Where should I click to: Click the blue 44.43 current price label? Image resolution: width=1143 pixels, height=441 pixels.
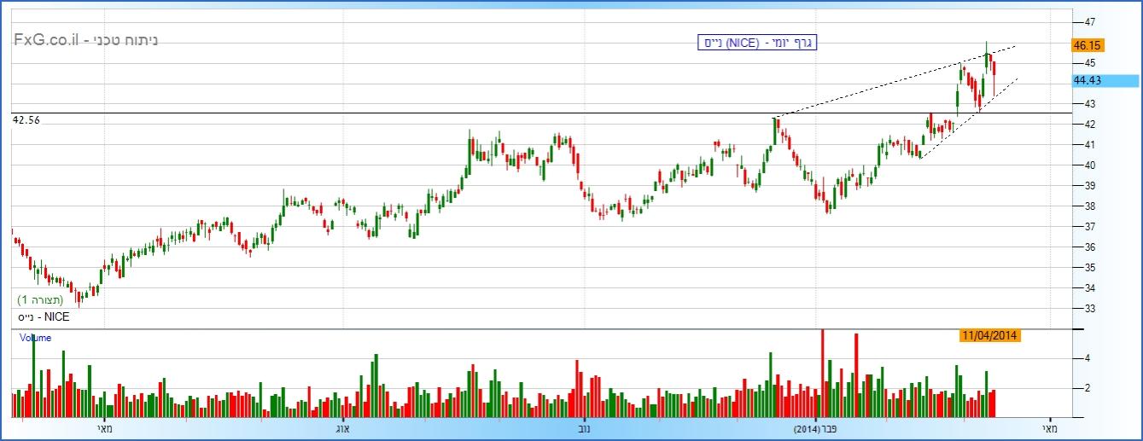[x=1106, y=80]
